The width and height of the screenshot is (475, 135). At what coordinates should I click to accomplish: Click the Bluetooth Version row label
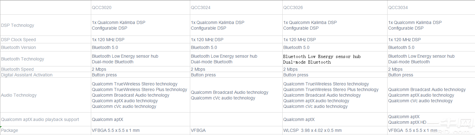18,47
